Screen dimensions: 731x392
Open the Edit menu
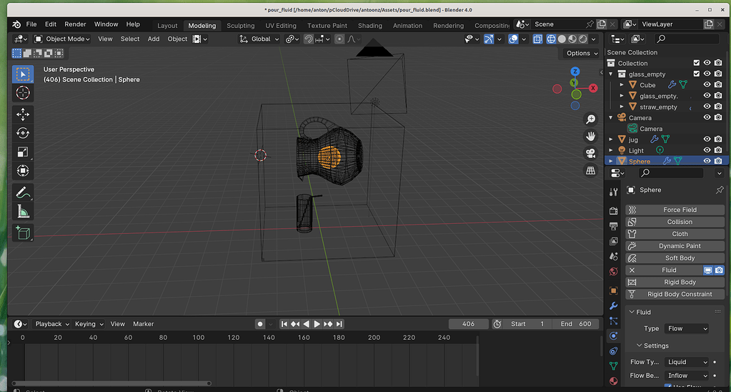coord(50,24)
